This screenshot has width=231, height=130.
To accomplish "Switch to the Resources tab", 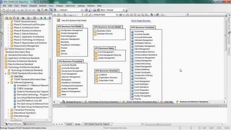I will (x=29, y=124).
